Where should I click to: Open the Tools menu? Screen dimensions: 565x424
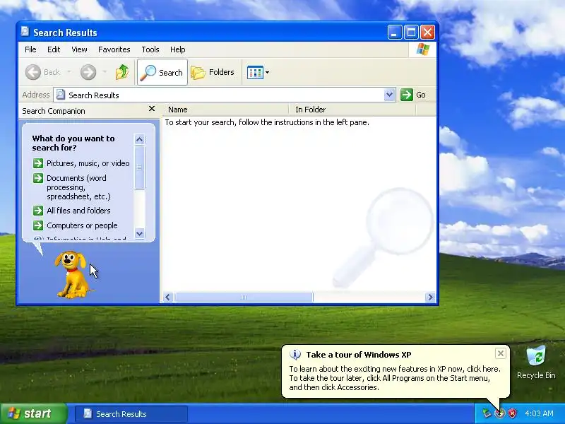pyautogui.click(x=150, y=49)
